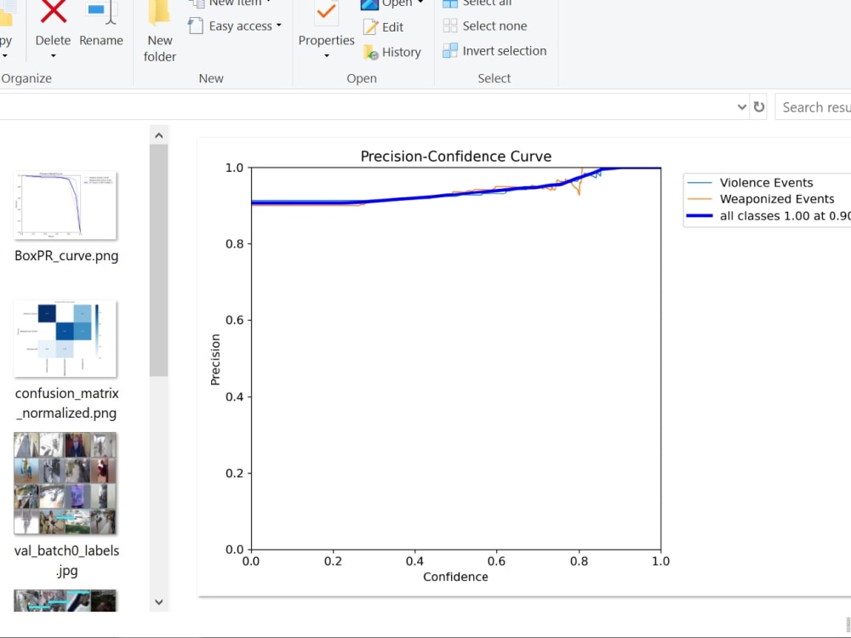The width and height of the screenshot is (851, 638).
Task: Click inside the Search results field
Action: [813, 107]
